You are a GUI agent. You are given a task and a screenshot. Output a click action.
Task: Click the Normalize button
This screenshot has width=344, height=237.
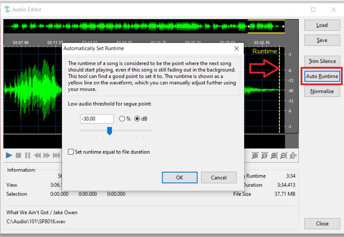point(322,91)
